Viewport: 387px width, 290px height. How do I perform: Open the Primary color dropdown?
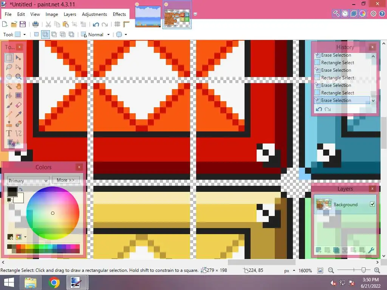[28, 181]
